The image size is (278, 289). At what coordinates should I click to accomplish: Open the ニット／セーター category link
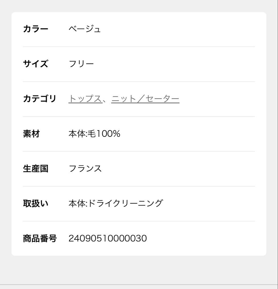point(145,99)
